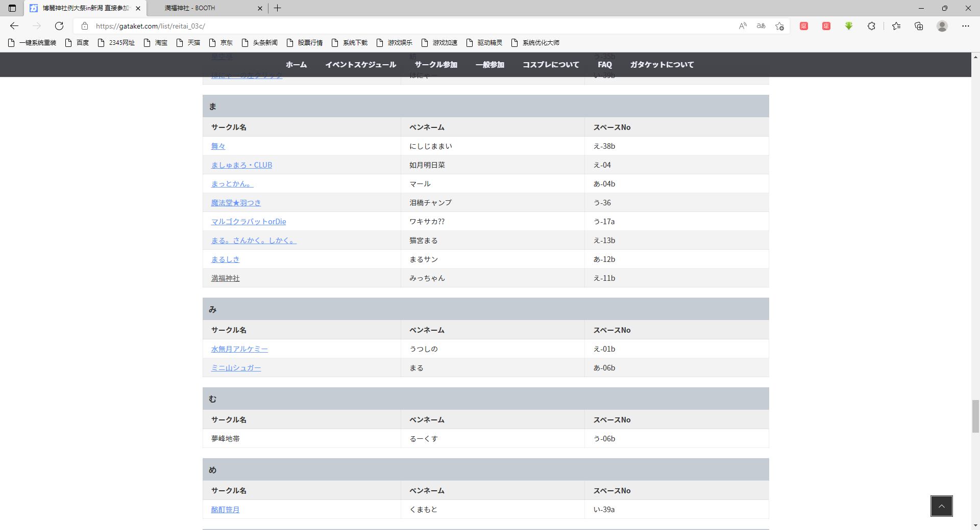Viewport: 980px width, 530px height.
Task: Open the サークル参加 navigation menu
Action: 436,65
